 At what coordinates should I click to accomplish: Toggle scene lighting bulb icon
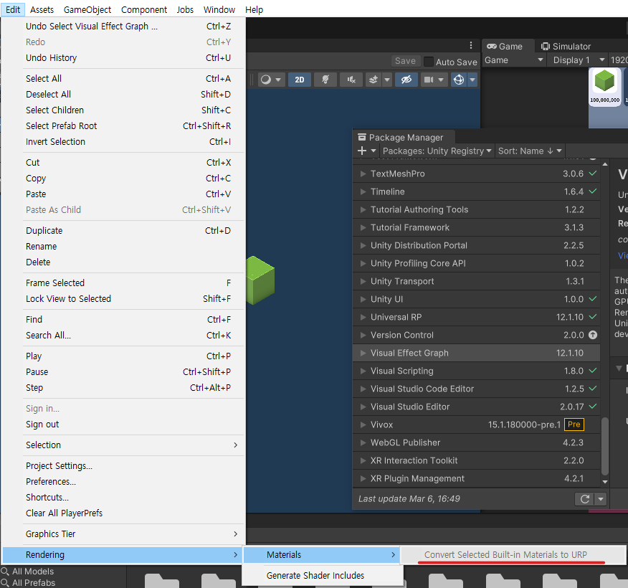click(x=325, y=80)
